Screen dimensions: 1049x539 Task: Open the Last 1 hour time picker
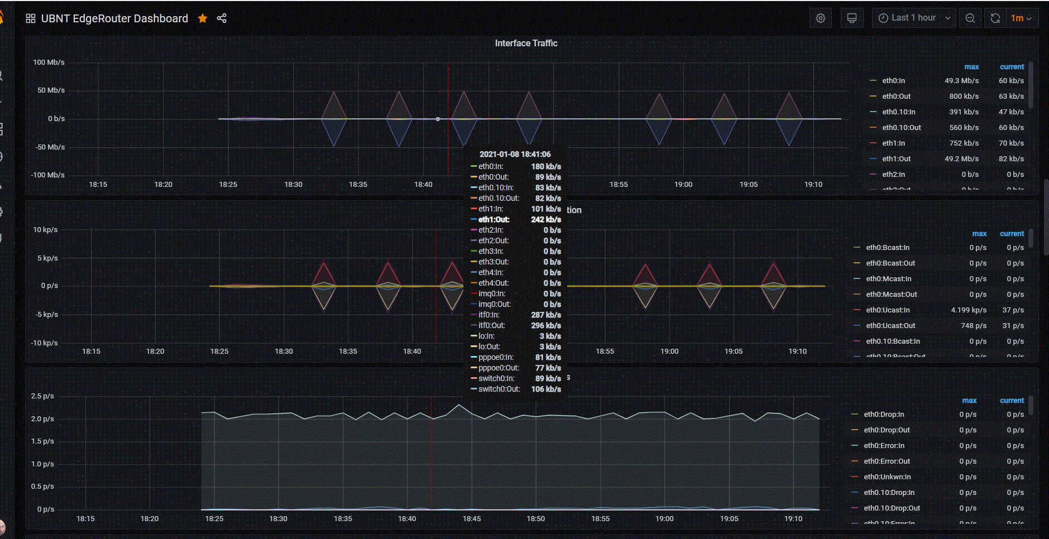click(914, 18)
